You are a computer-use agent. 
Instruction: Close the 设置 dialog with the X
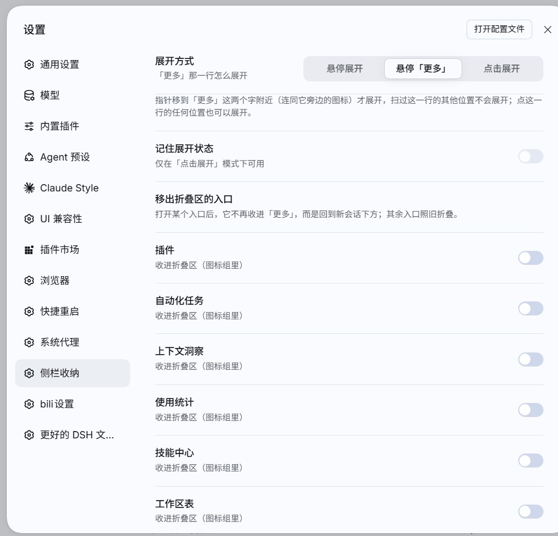pyautogui.click(x=548, y=30)
